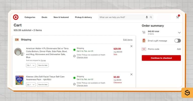
Task: Click the seller link after 'Sold and shipped by'
Action: pos(43,60)
